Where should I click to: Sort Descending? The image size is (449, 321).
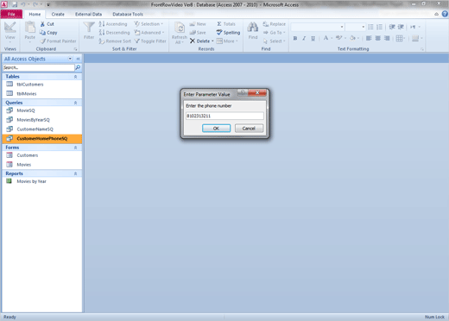[x=114, y=33]
